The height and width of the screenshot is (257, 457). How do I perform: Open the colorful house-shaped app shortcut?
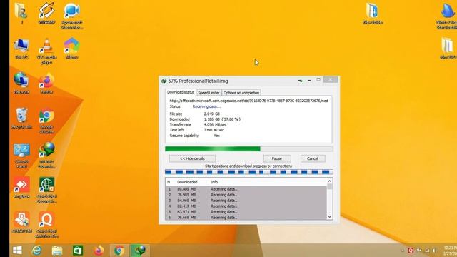tap(71, 49)
